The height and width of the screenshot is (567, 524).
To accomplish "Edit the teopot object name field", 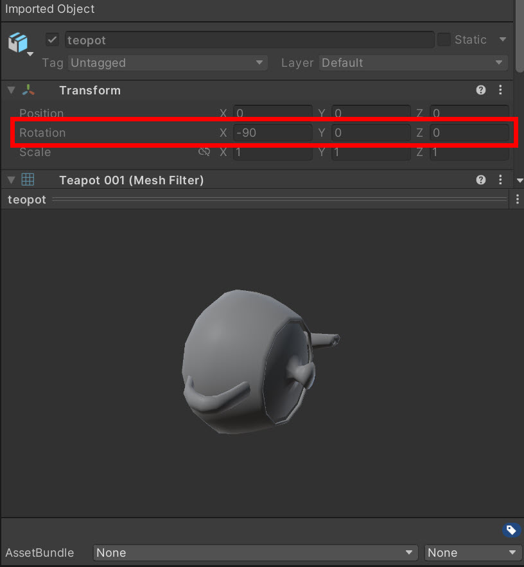I will tap(250, 40).
